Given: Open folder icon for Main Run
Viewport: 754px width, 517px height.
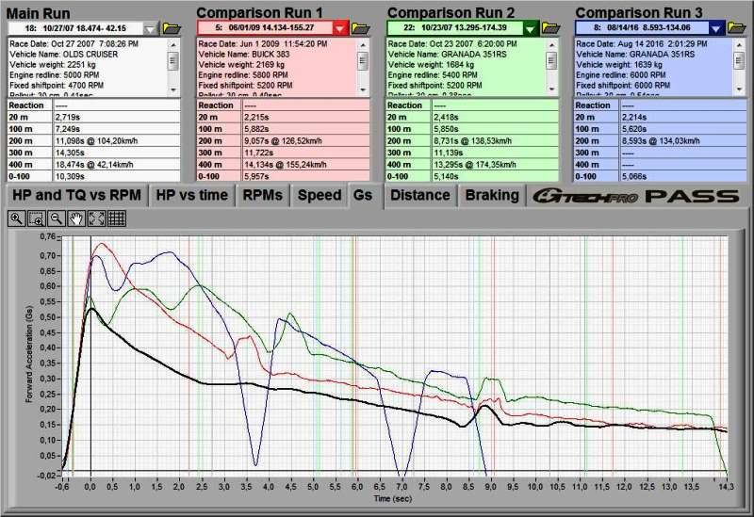Looking at the screenshot, I should tap(172, 28).
